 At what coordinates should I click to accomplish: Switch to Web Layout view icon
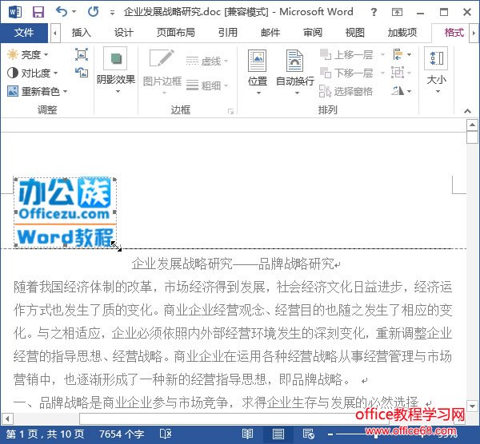click(308, 434)
